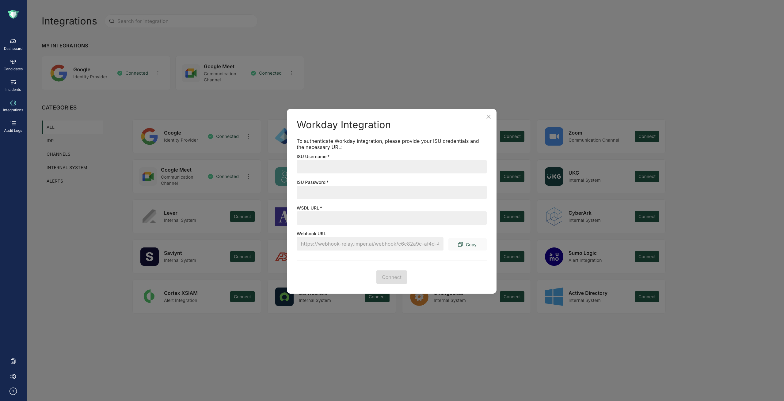Viewport: 784px width, 401px height.
Task: Copy the webhook URL
Action: click(467, 244)
